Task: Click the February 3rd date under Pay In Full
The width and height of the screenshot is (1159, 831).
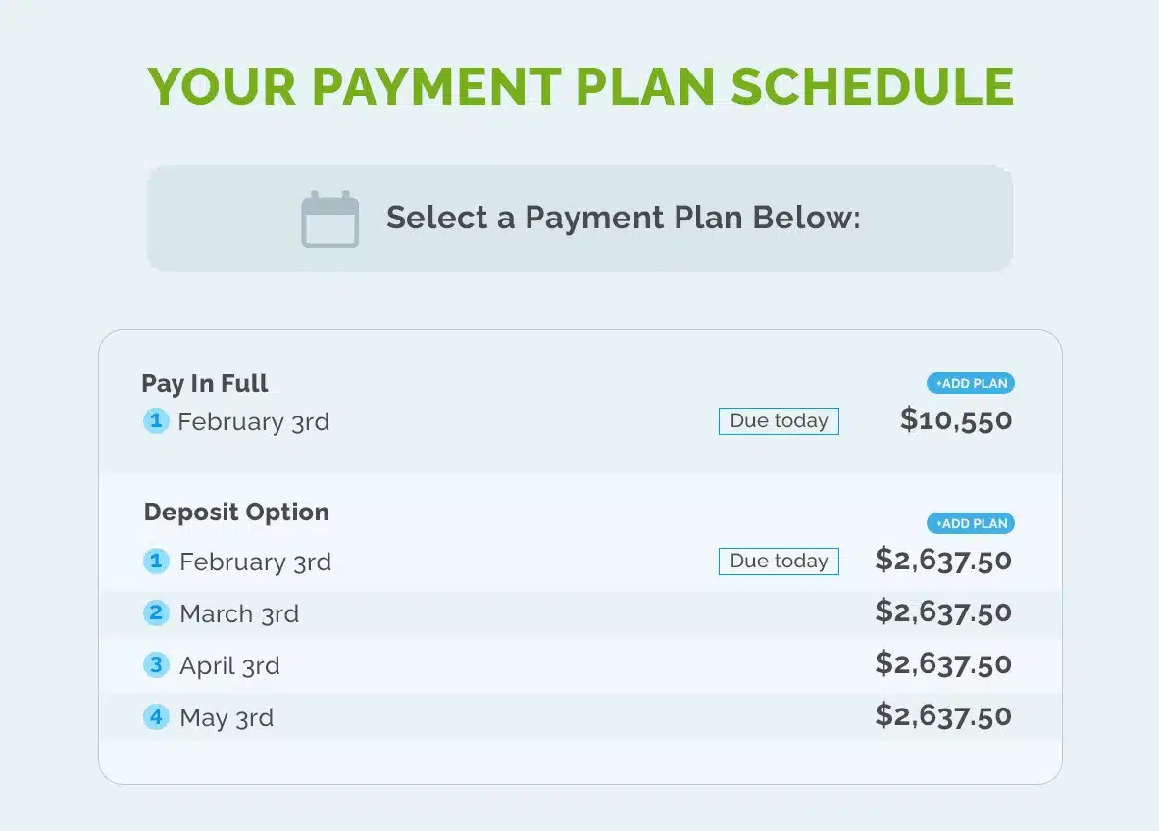Action: (x=253, y=422)
